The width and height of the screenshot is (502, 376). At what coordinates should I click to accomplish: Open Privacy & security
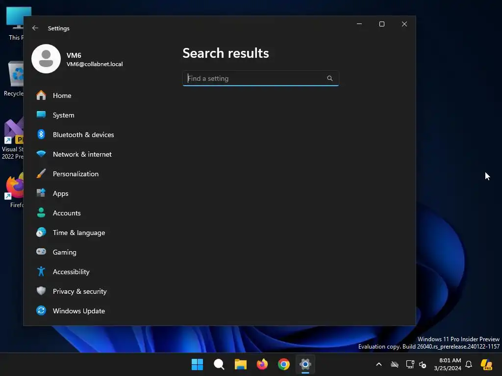(79, 291)
